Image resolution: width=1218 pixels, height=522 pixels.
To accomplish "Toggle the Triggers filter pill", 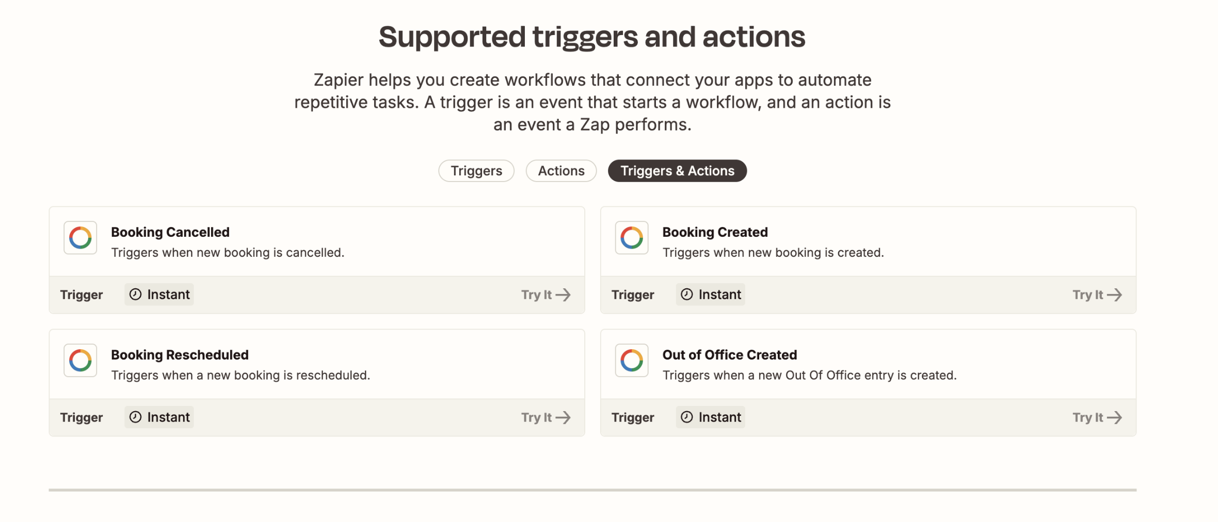I will click(x=476, y=170).
